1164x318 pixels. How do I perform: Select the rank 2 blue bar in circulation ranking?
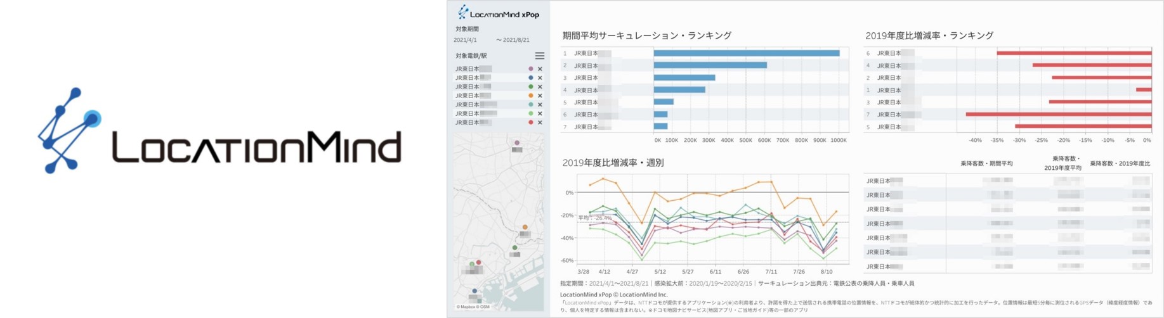point(710,65)
